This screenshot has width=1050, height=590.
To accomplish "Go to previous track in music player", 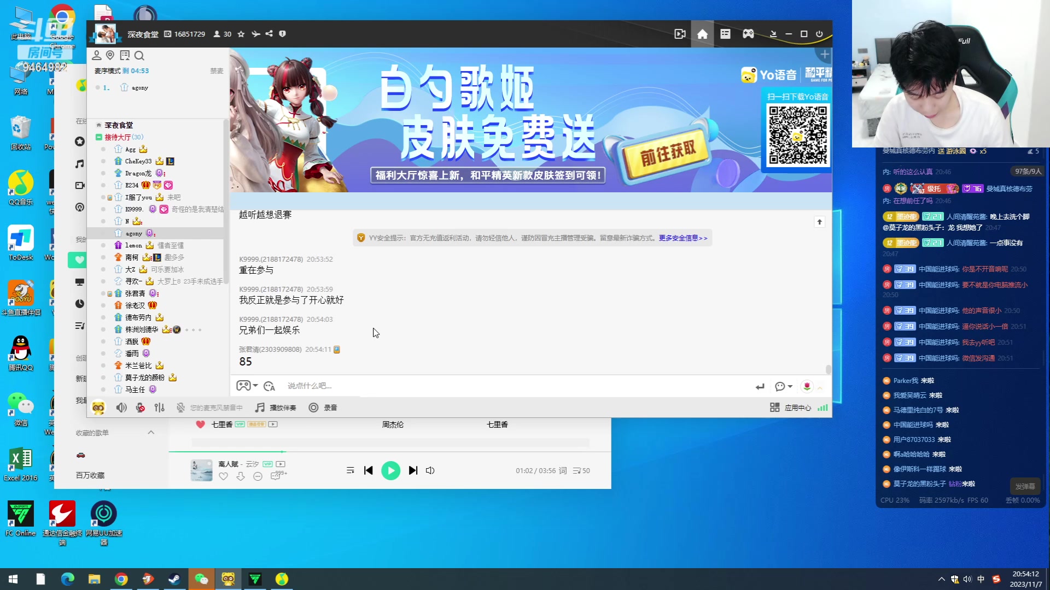I will [x=369, y=470].
